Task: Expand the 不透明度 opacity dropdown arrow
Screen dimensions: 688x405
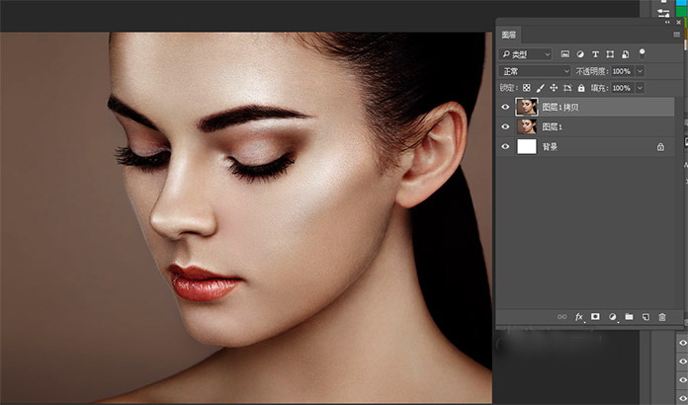Action: pos(641,71)
